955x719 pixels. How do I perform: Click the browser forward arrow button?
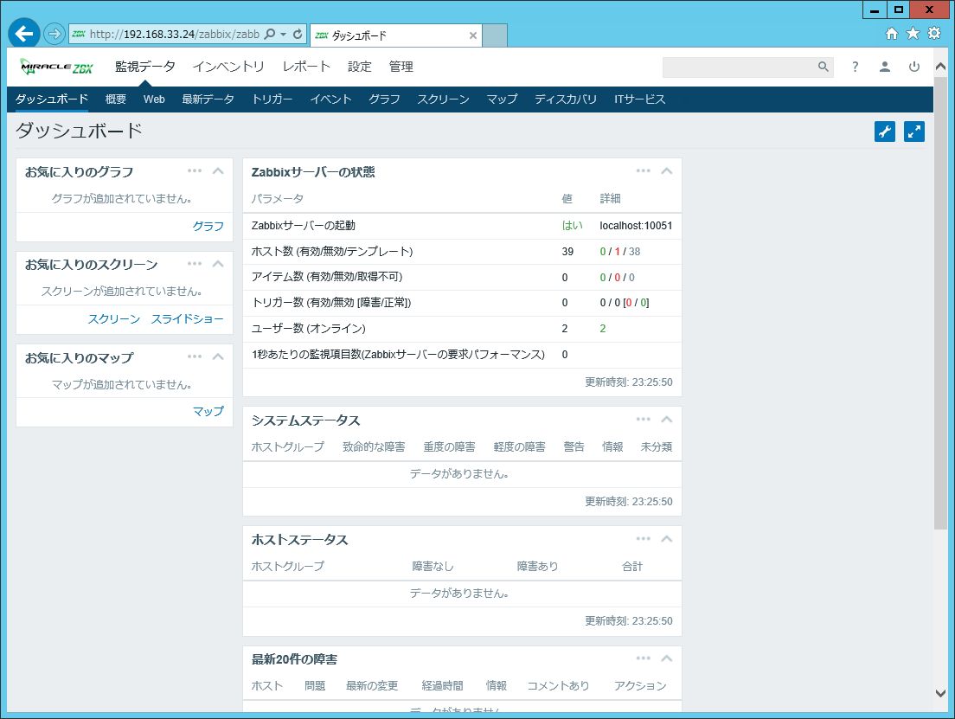[x=54, y=34]
